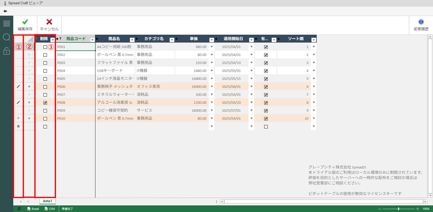Image resolution: width=433 pixels, height=212 pixels.
Task: Check the 削除 checkbox for row P001
Action: click(45, 47)
